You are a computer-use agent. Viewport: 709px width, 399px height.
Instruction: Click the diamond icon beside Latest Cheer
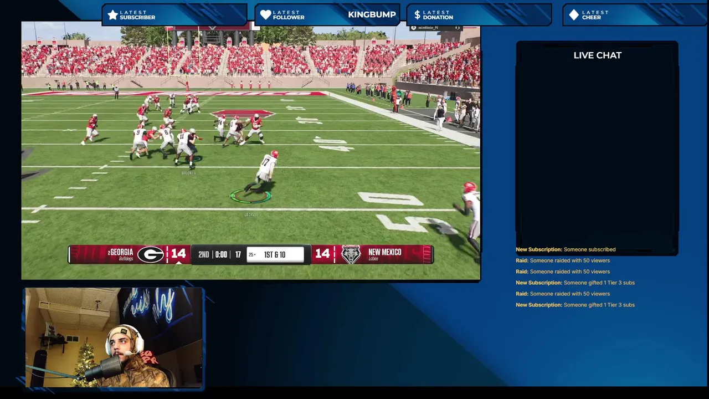(x=574, y=15)
